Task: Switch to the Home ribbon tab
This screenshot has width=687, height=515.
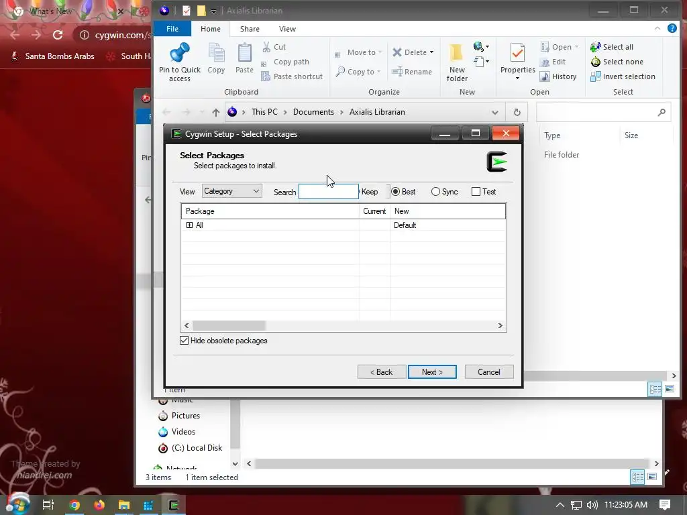Action: click(x=210, y=29)
